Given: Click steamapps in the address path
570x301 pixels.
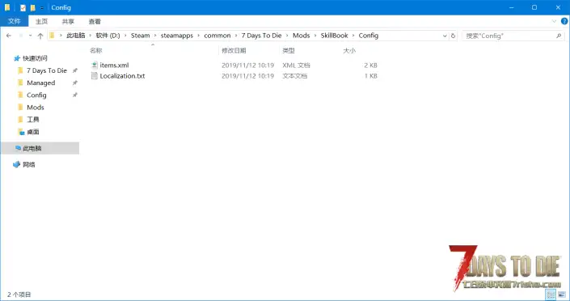Looking at the screenshot, I should point(177,36).
